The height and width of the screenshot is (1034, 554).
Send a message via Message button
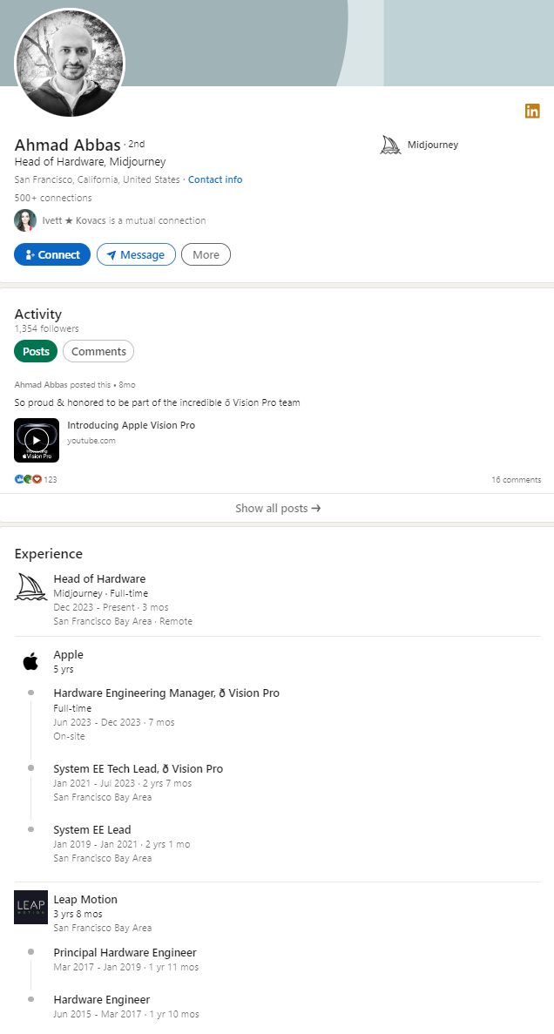(x=136, y=254)
